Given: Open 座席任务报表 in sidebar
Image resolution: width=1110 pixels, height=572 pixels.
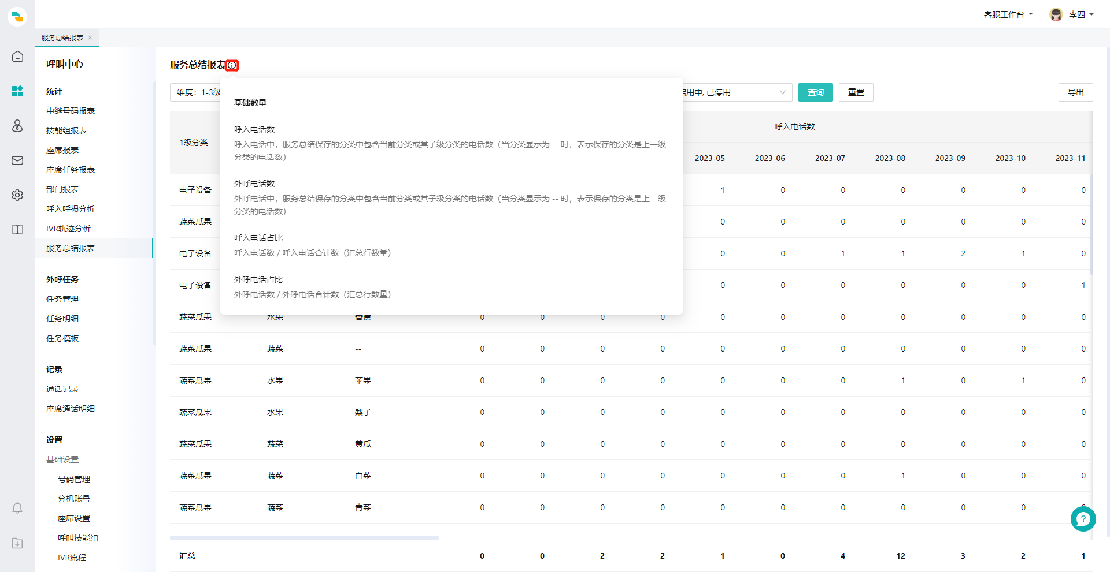Looking at the screenshot, I should [x=71, y=170].
